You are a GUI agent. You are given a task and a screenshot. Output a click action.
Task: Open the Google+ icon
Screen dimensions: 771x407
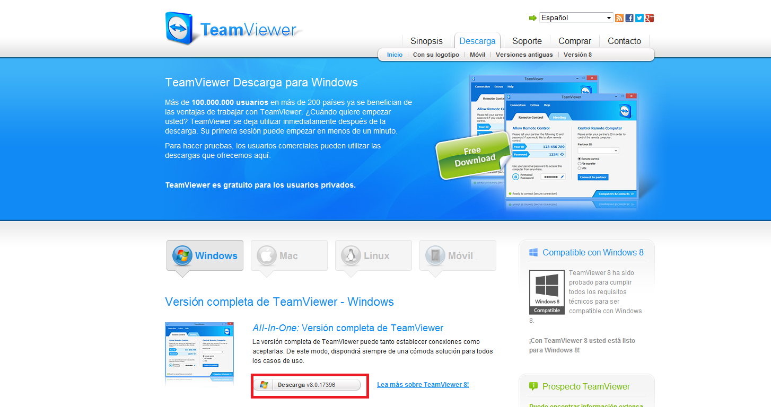click(x=649, y=17)
